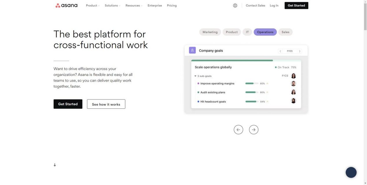
Task: Expand the Product dropdown menu
Action: click(93, 5)
